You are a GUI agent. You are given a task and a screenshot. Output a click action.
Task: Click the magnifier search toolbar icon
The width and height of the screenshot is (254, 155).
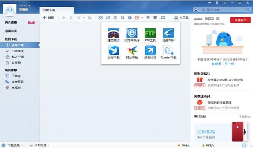[x=122, y=18]
